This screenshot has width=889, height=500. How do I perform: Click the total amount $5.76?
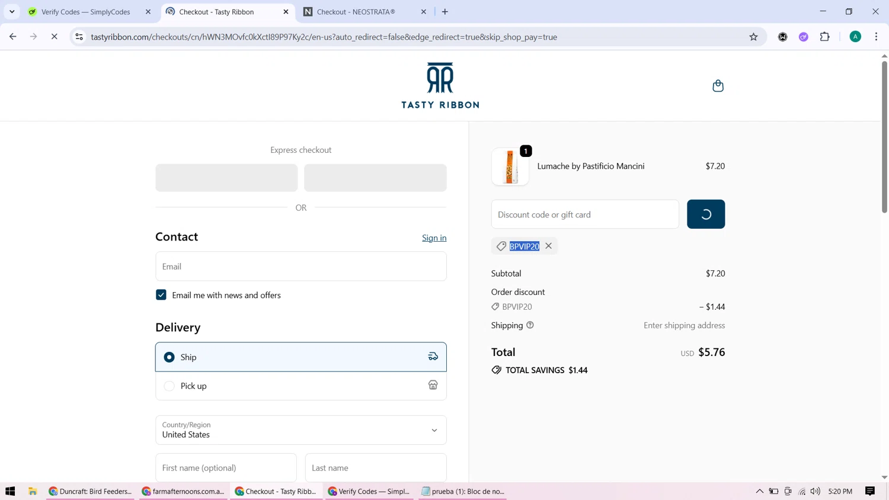pos(712,352)
